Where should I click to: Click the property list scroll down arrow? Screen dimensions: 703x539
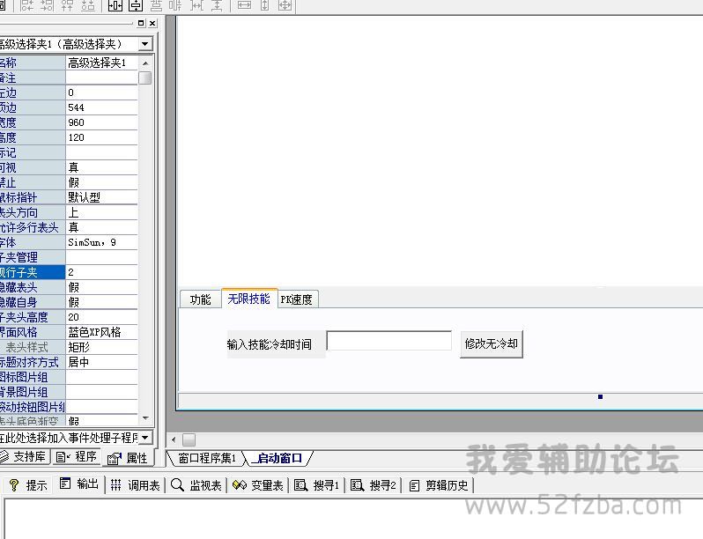pyautogui.click(x=145, y=418)
